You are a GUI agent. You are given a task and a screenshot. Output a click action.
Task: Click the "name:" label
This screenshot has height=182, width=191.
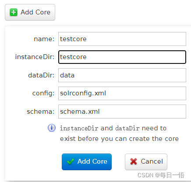(44, 39)
